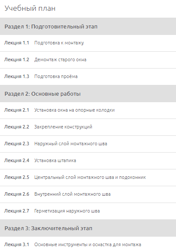The image size is (176, 250).
Task: Collapse section Раздел 2: Основные работы
Action: coord(88,94)
